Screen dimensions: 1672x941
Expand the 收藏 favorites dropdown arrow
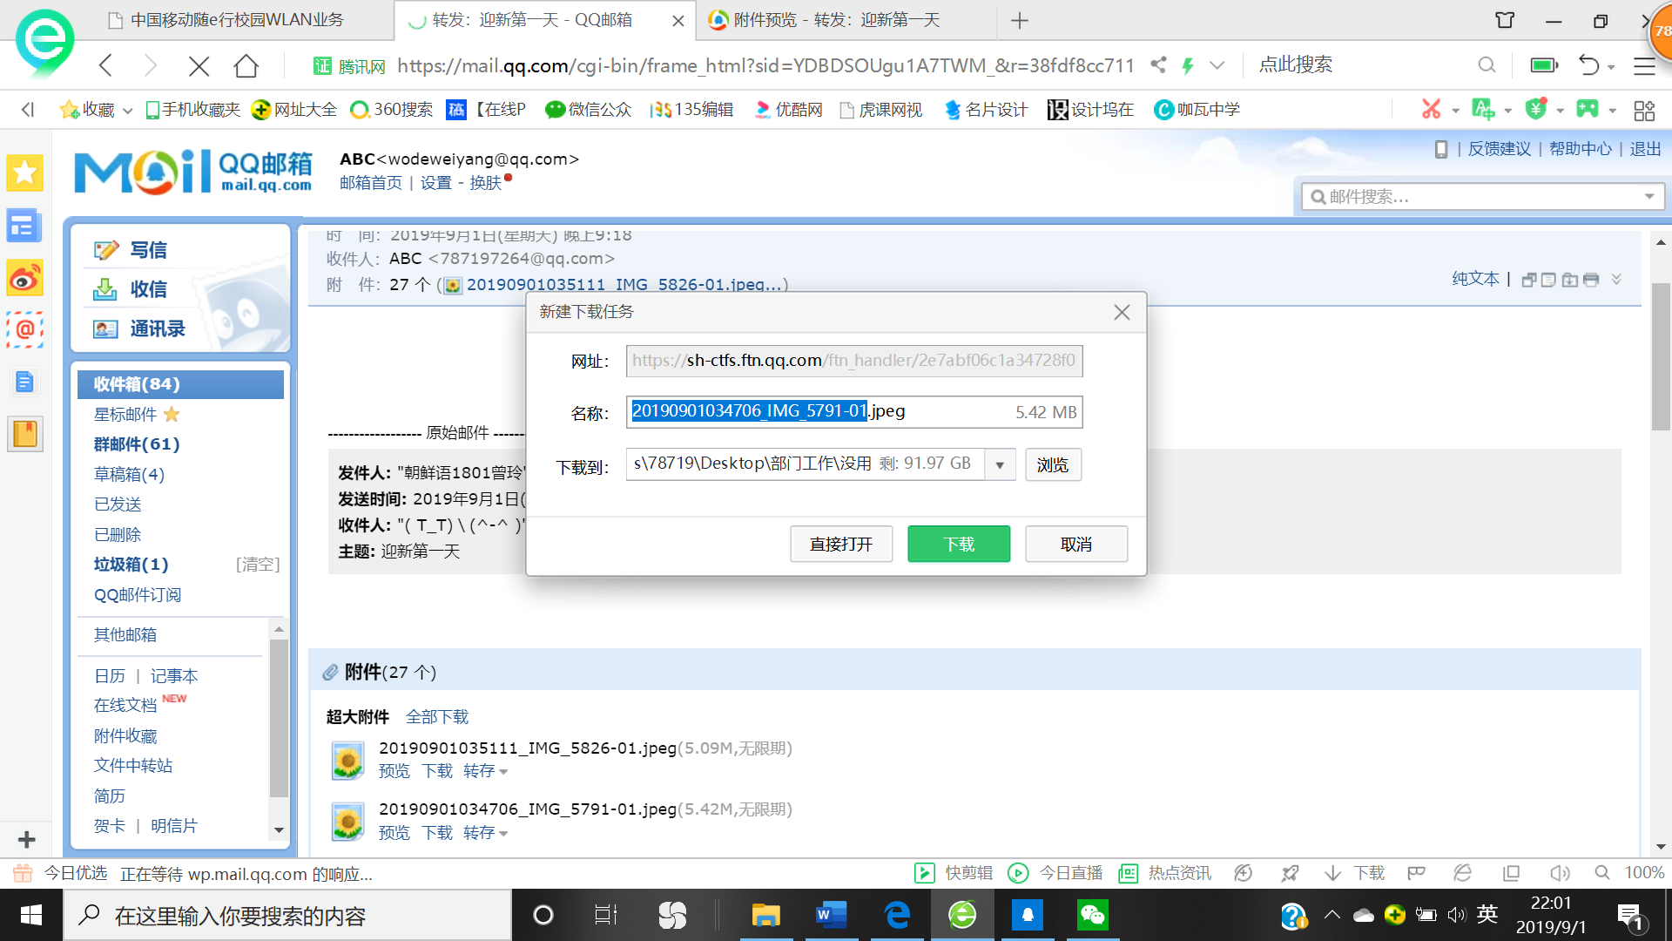(x=127, y=110)
